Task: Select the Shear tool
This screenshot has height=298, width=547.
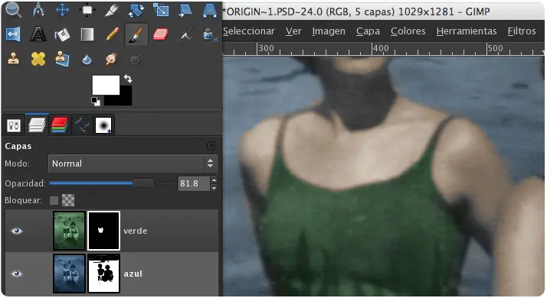Action: tap(185, 10)
